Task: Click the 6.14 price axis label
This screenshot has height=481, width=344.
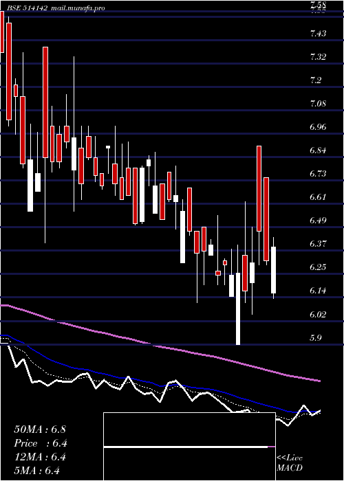Action: [x=318, y=291]
